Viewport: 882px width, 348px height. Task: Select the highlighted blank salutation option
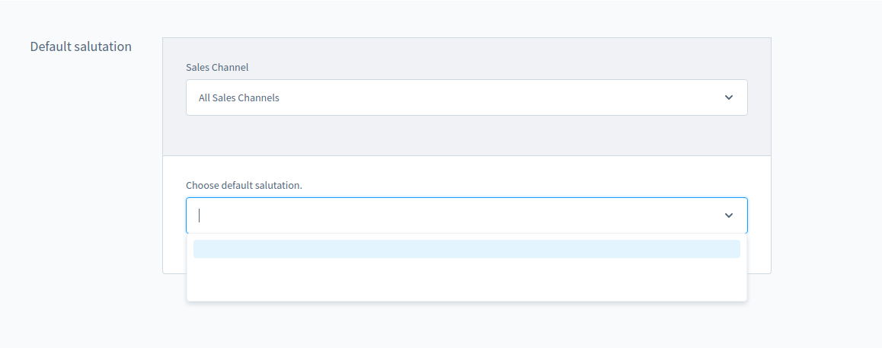(x=466, y=249)
